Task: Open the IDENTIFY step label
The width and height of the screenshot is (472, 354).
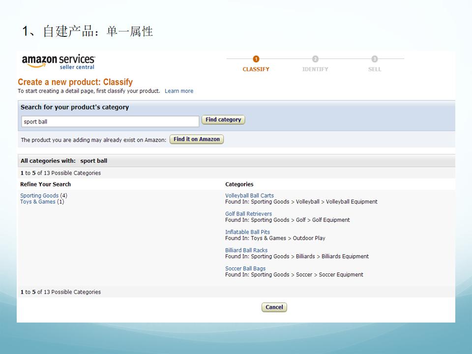Action: point(315,69)
